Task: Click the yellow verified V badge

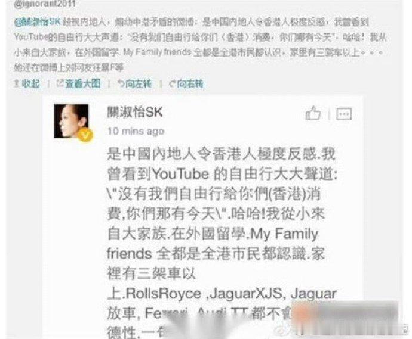Action: [85, 135]
